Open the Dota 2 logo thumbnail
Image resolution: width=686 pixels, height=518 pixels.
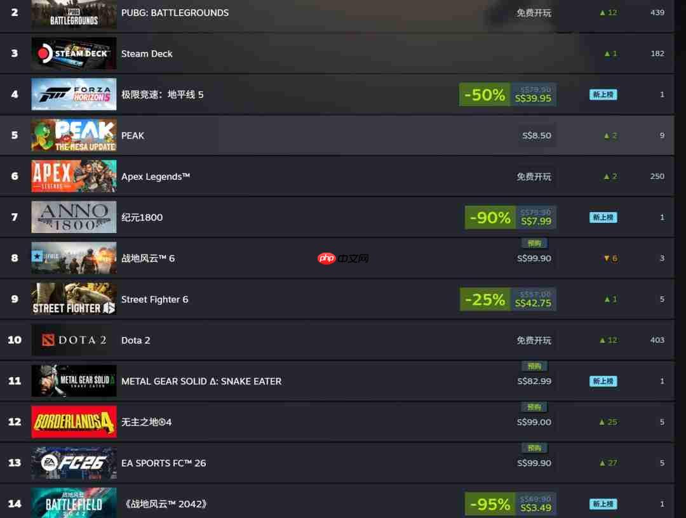tap(74, 340)
